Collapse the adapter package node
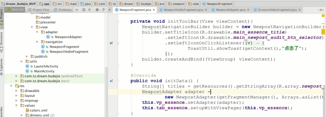 coord(37,32)
